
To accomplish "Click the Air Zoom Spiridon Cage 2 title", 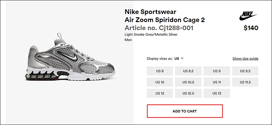I will click(164, 20).
